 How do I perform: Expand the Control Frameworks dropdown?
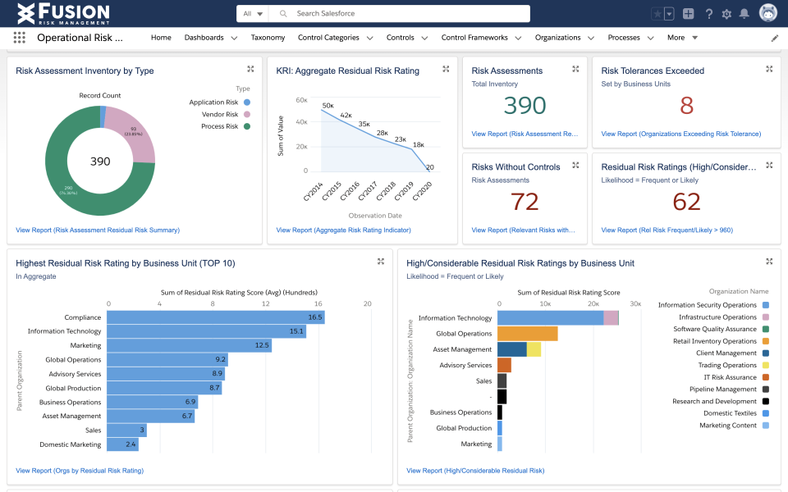[x=481, y=37]
